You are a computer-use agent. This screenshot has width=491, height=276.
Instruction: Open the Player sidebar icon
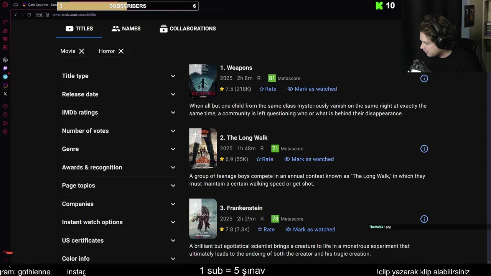5,107
